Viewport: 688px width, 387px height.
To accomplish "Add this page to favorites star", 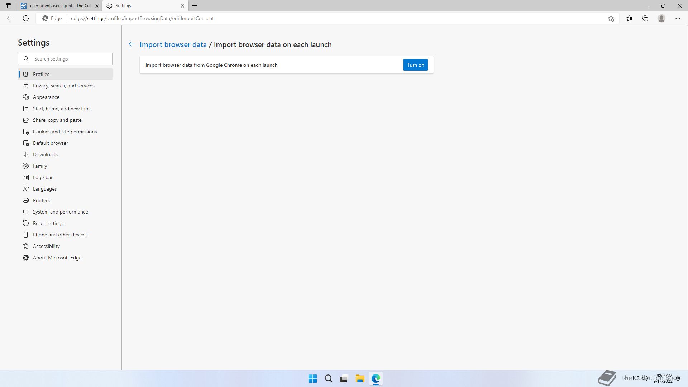I will (x=611, y=18).
